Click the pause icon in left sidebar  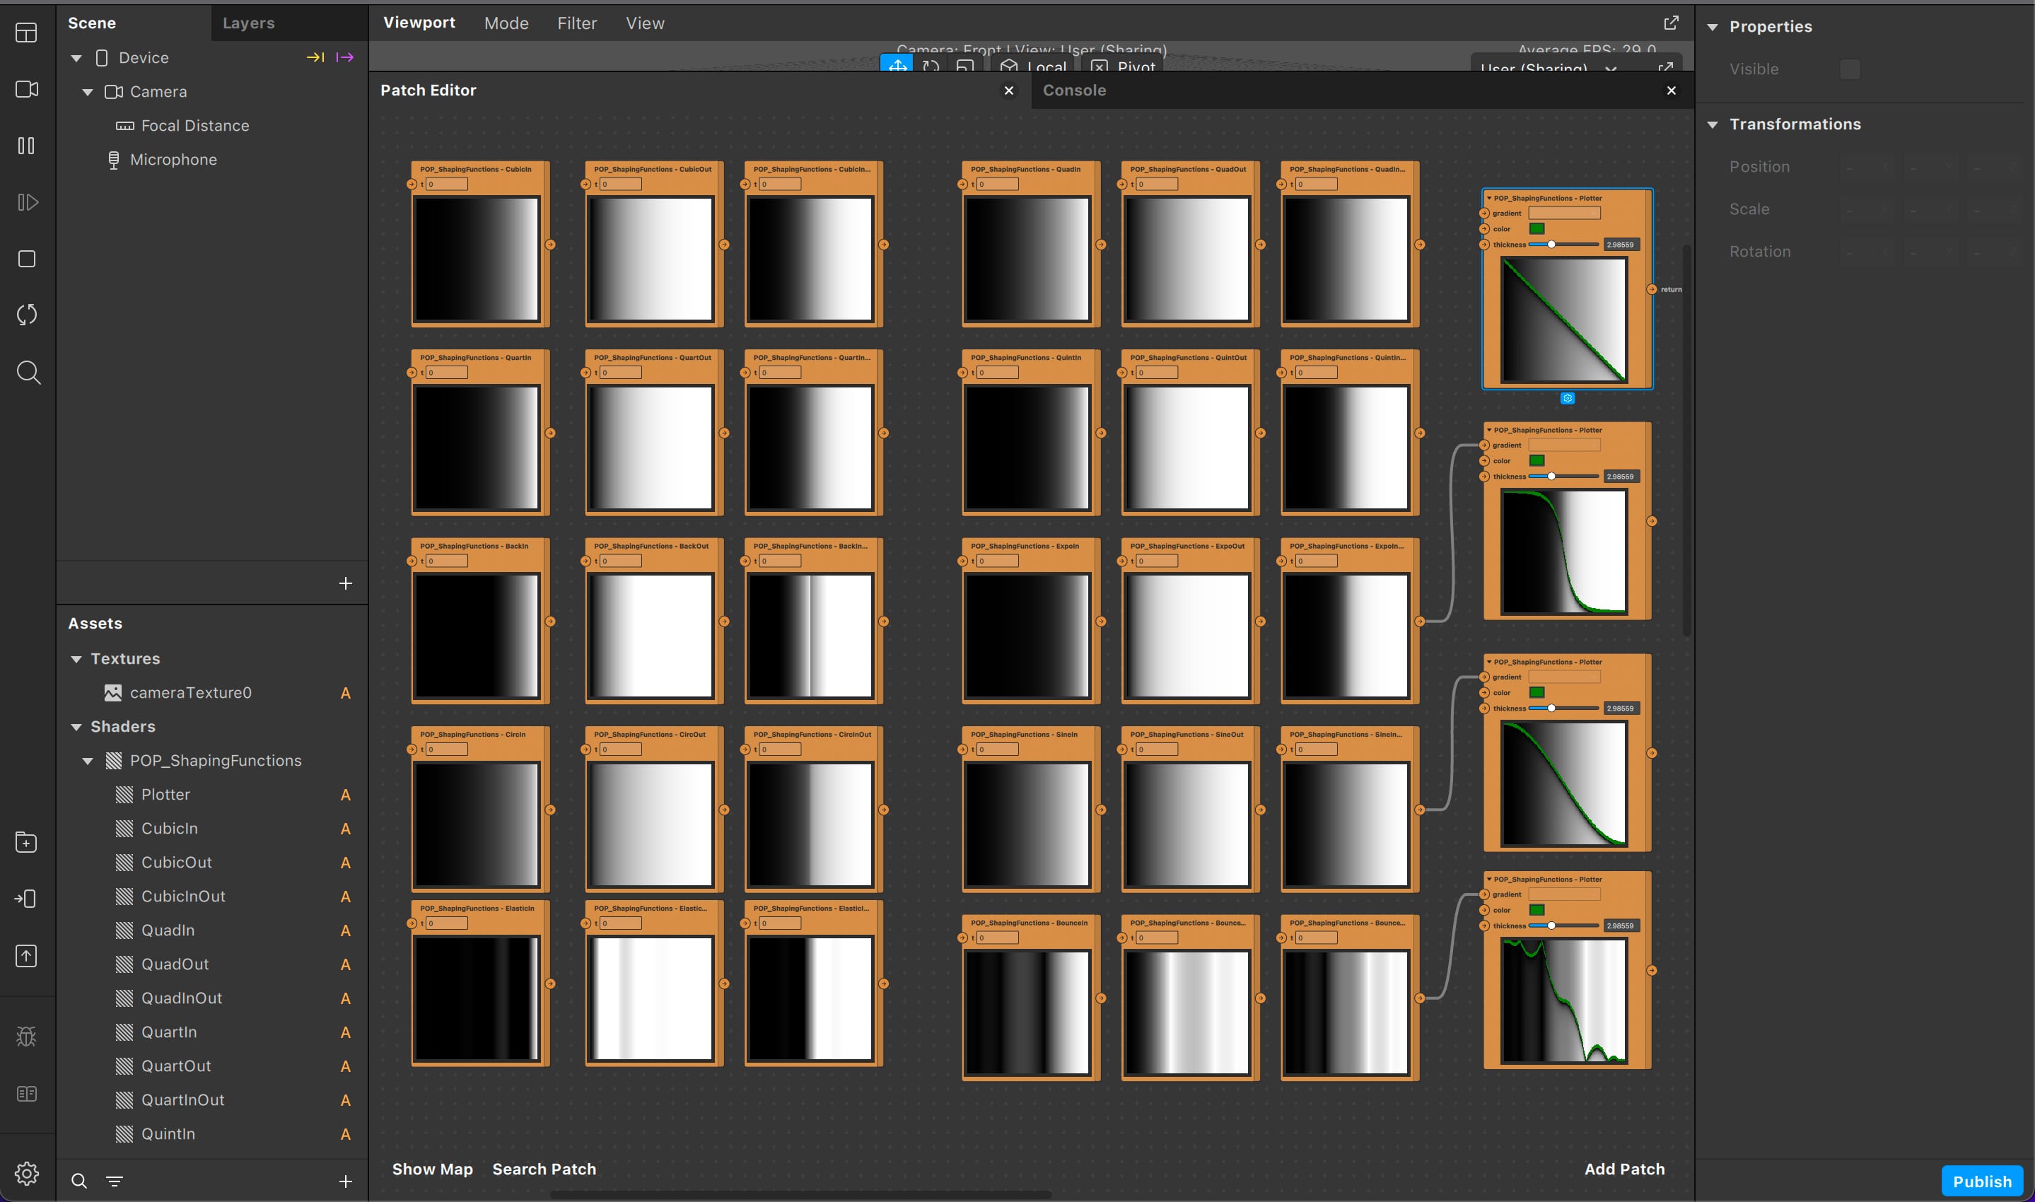click(26, 146)
